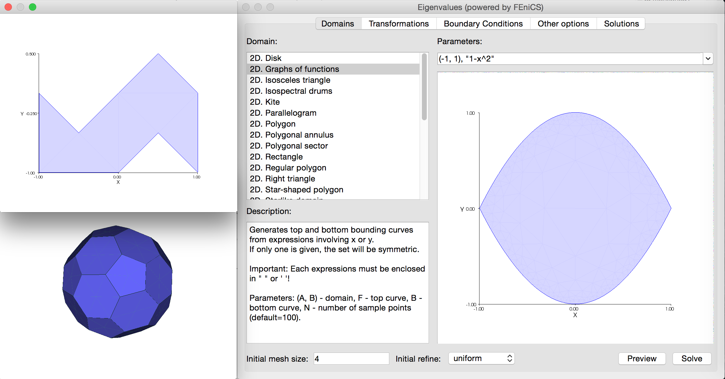Screen dimensions: 725x379
Task: Click the Preview button
Action: tap(642, 358)
